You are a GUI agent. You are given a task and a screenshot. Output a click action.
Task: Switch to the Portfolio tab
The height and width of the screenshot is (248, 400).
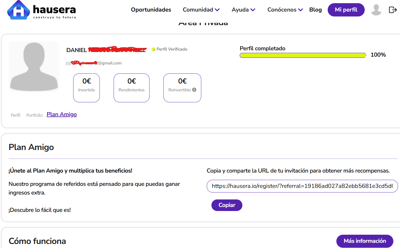(34, 115)
